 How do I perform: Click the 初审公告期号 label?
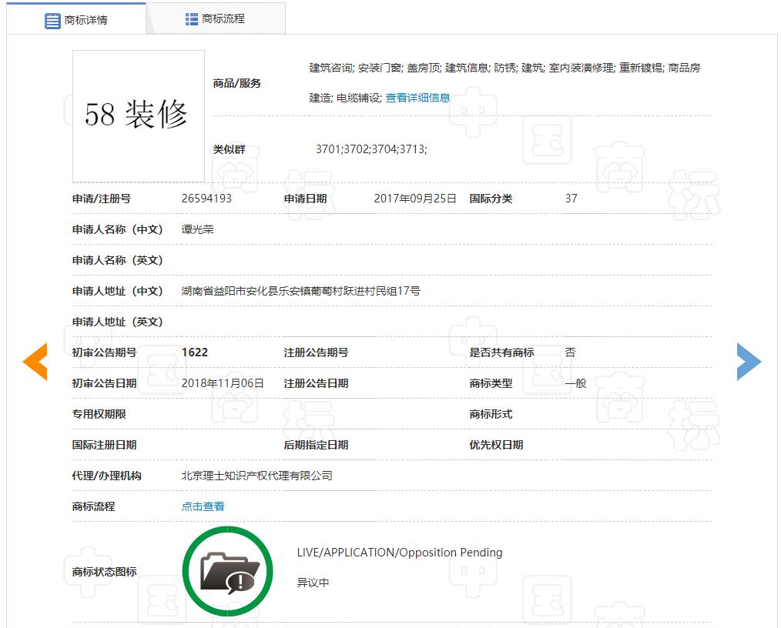[104, 352]
